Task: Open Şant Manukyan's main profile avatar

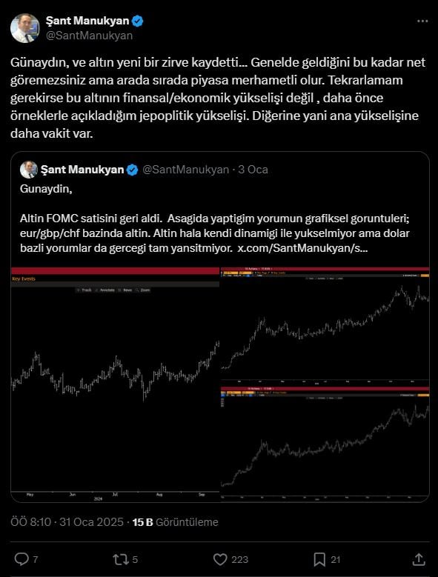Action: [x=24, y=28]
